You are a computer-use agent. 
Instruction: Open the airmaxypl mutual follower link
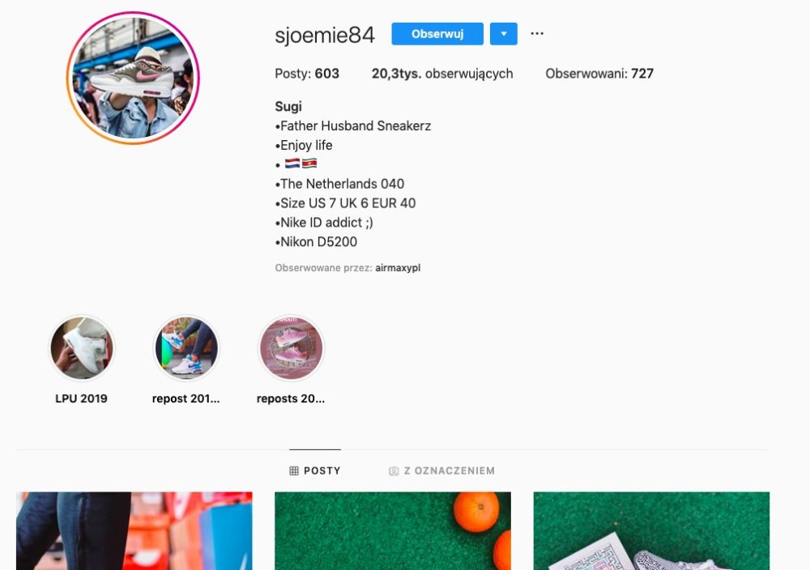(398, 268)
